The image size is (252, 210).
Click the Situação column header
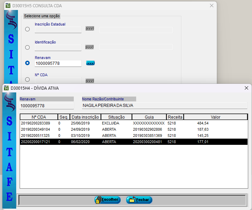(116, 117)
